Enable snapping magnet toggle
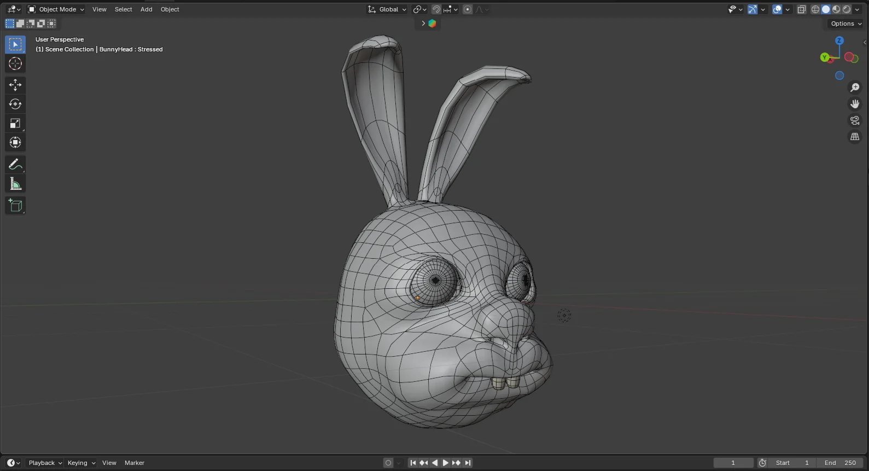This screenshot has width=869, height=471. coord(436,9)
